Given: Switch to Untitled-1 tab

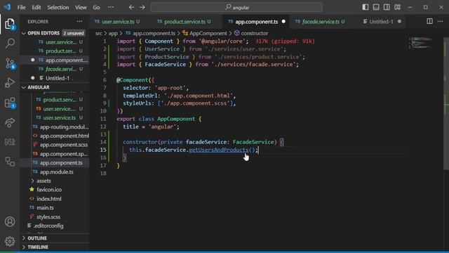Looking at the screenshot, I should [381, 22].
